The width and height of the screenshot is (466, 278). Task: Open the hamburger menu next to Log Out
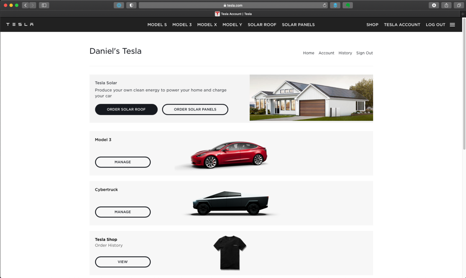(452, 25)
